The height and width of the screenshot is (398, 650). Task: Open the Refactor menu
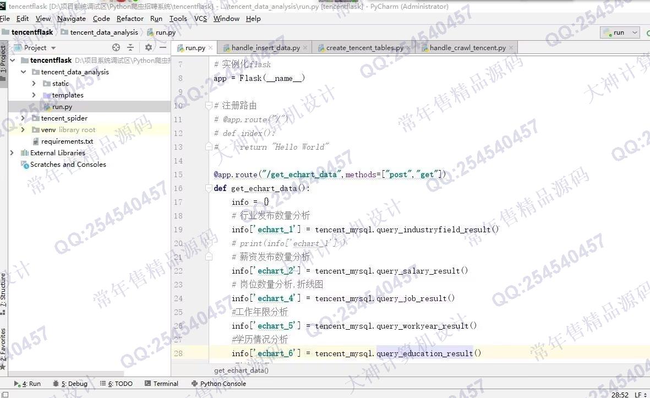pyautogui.click(x=130, y=19)
